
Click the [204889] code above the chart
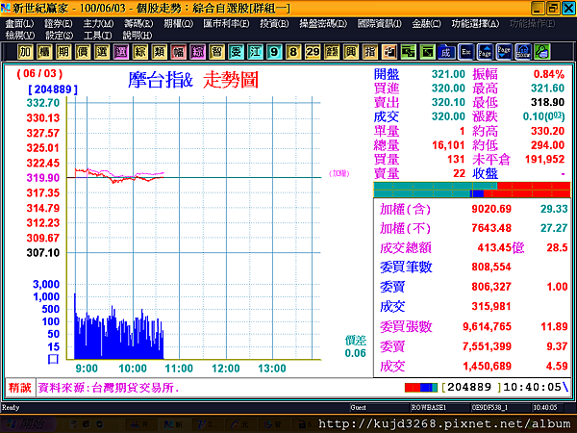pyautogui.click(x=53, y=89)
